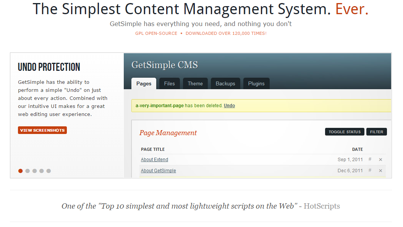This screenshot has width=403, height=227.
Task: Open the Backups tab
Action: click(225, 83)
